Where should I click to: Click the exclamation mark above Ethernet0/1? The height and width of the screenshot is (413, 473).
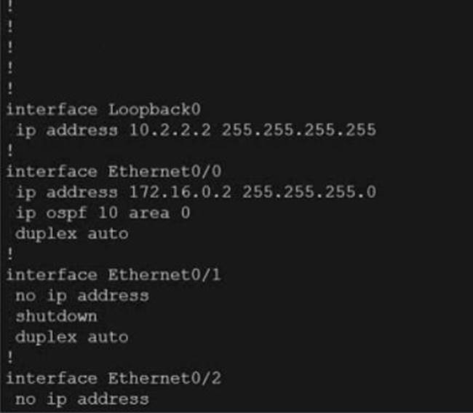coord(9,254)
